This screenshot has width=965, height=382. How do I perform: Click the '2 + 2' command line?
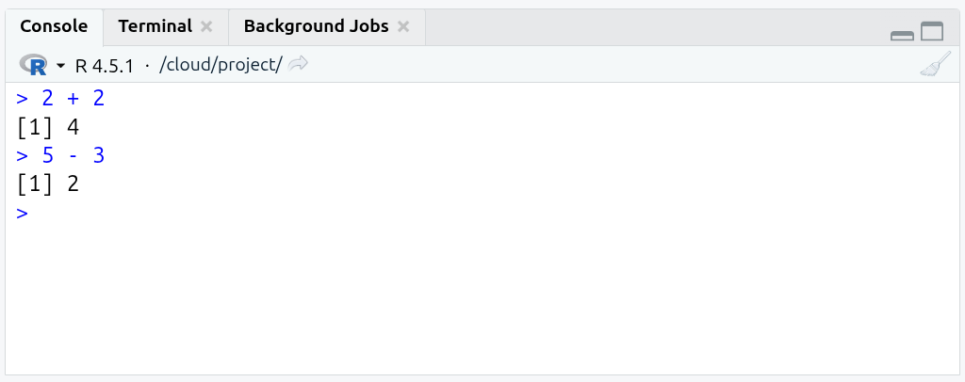coord(73,98)
